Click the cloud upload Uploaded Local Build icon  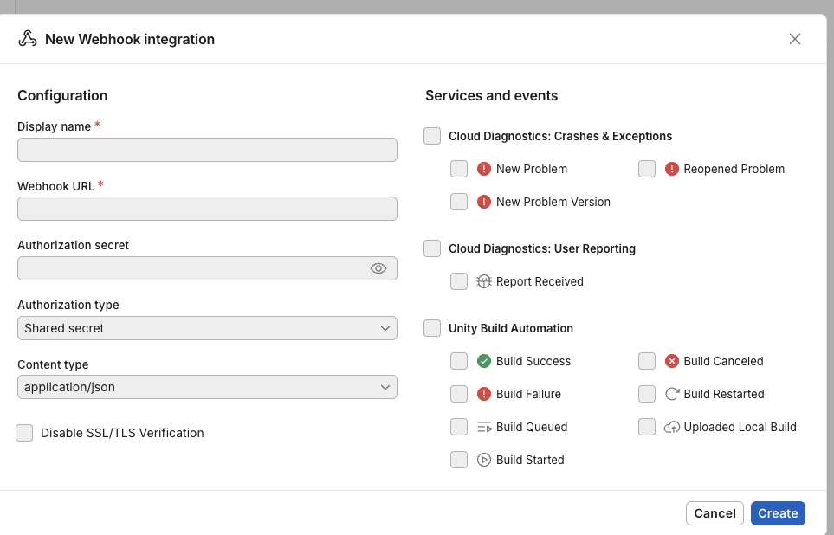671,427
